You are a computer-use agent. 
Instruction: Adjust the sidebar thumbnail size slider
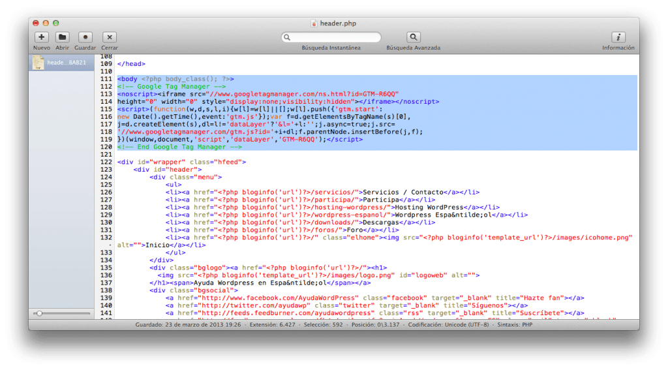(x=40, y=314)
